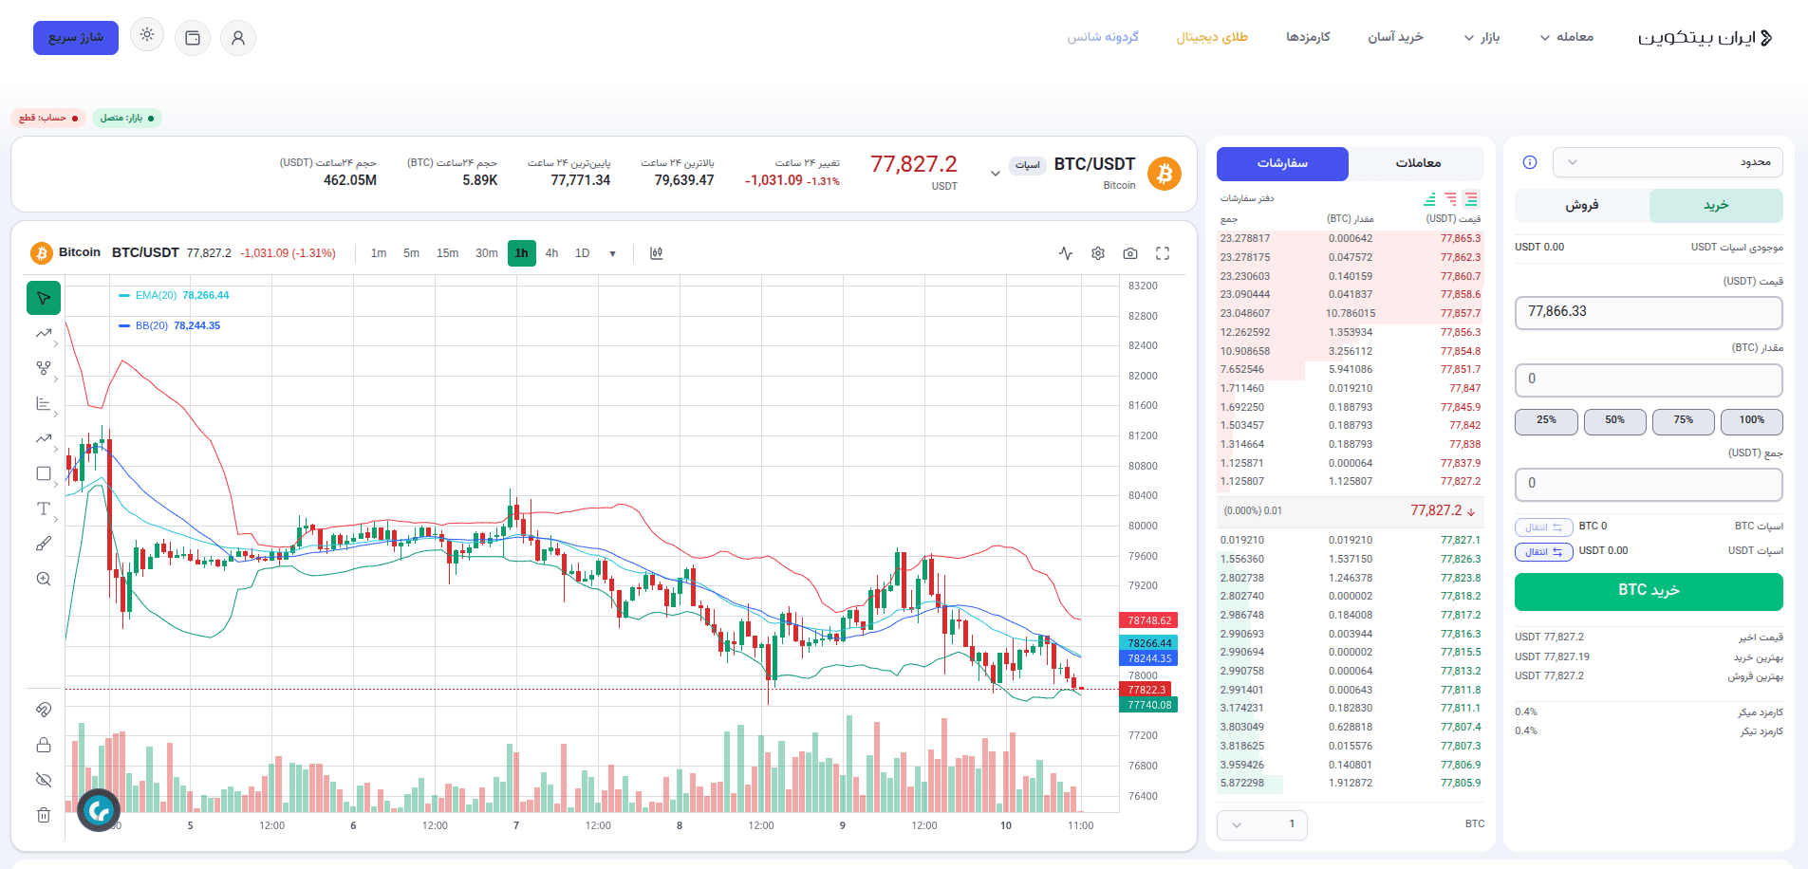Select the rectangle shape tool
Screen dimensions: 1808x869
point(44,473)
